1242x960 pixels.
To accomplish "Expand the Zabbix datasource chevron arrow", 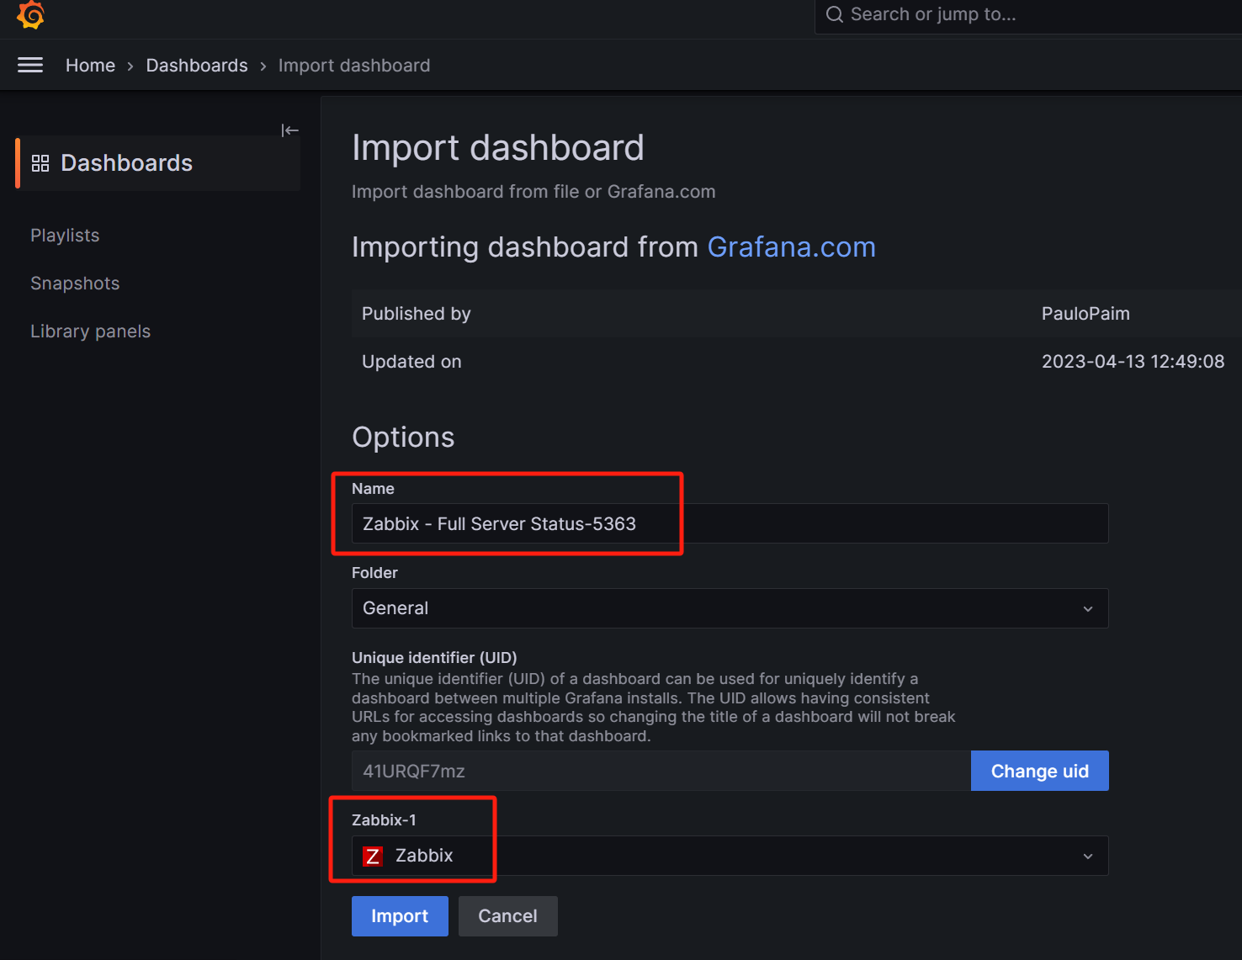I will (1088, 857).
